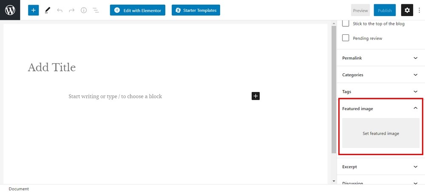This screenshot has height=192, width=425.
Task: Click Edit with Elementor button
Action: (137, 10)
